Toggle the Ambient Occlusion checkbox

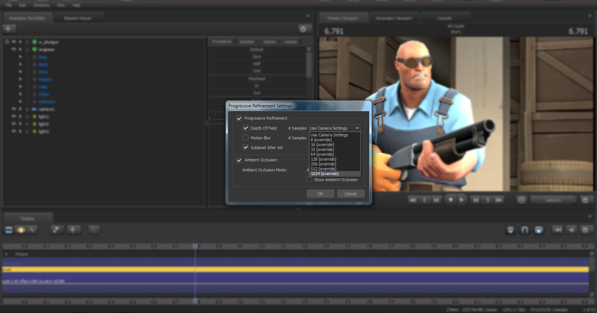[239, 160]
